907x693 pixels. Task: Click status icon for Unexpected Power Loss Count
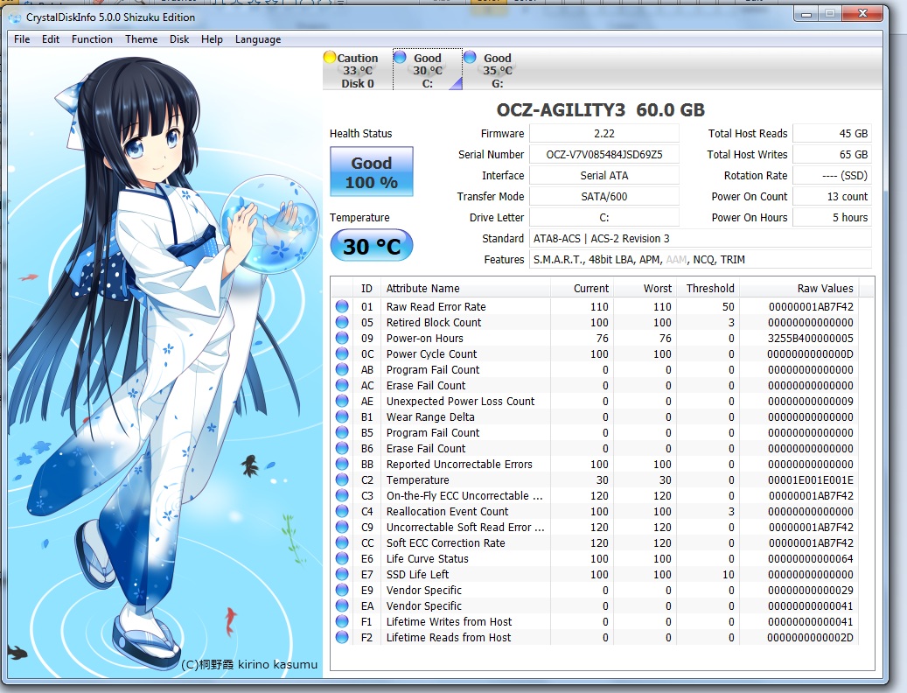pyautogui.click(x=342, y=401)
